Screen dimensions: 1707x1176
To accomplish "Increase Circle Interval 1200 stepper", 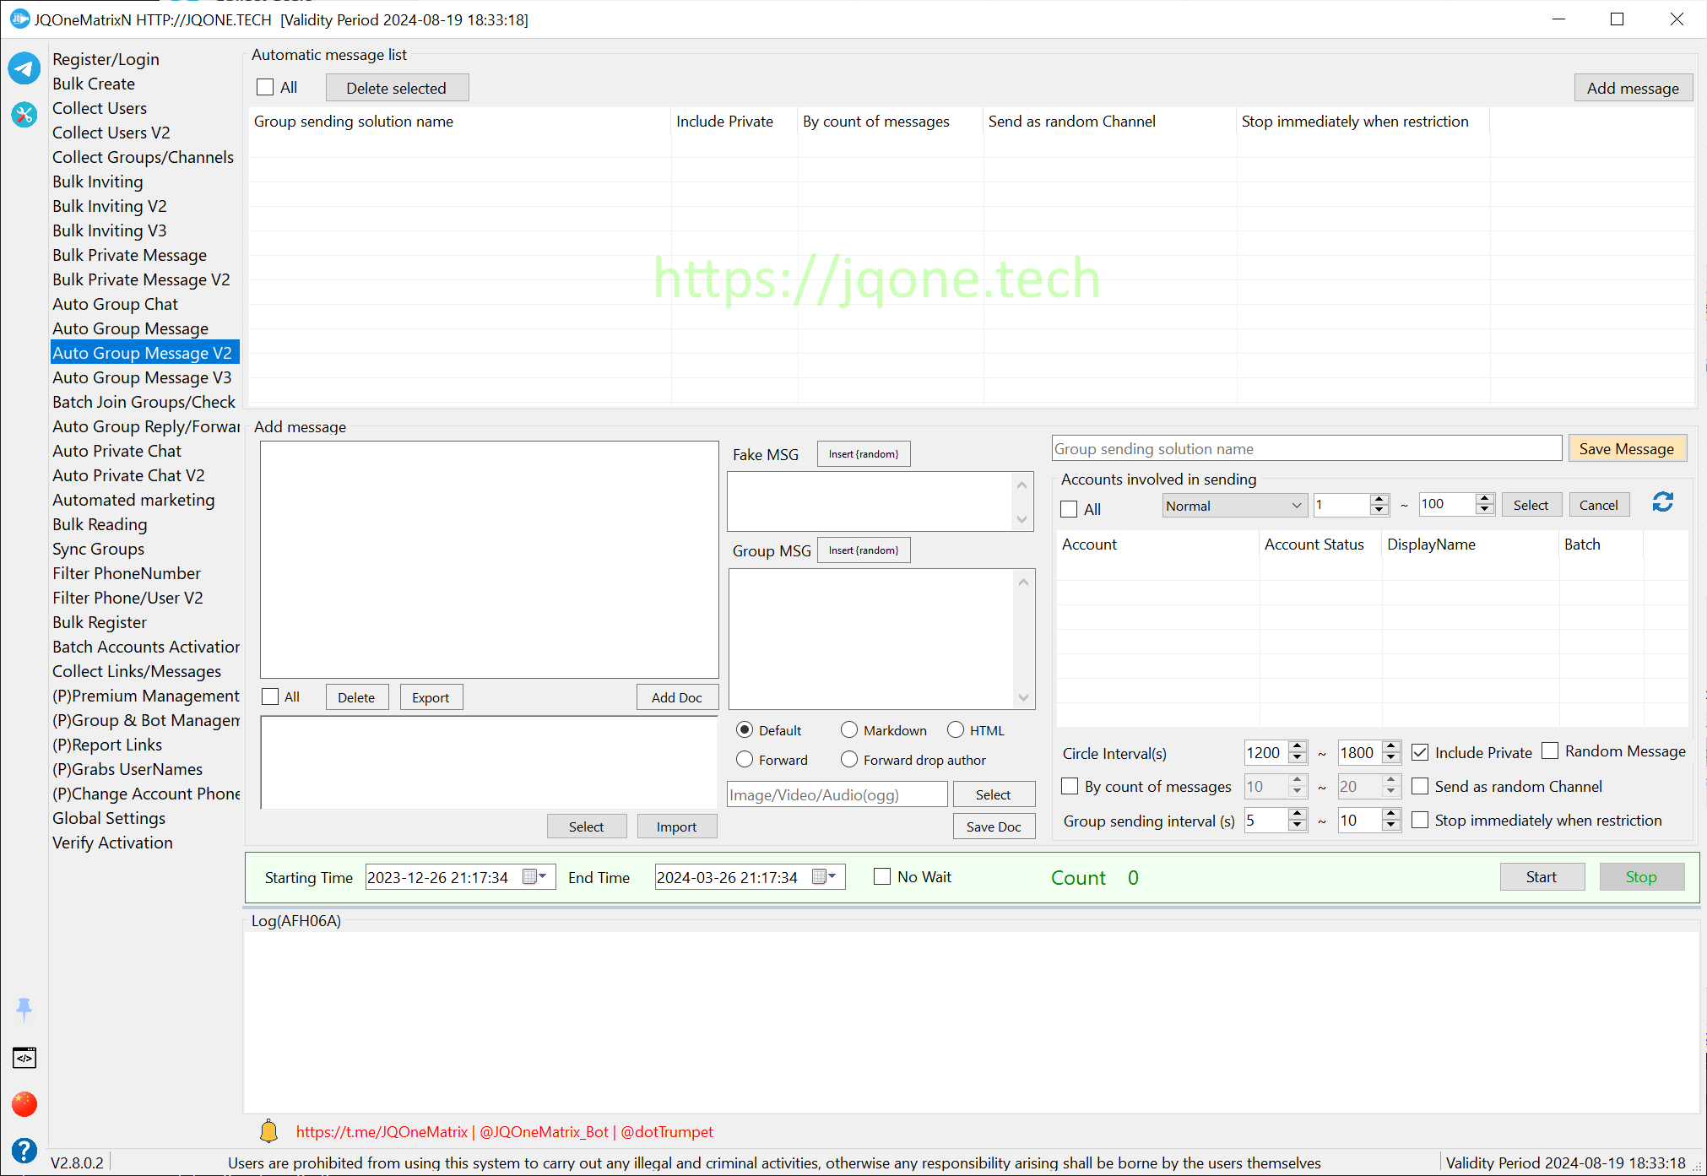I will [x=1298, y=747].
